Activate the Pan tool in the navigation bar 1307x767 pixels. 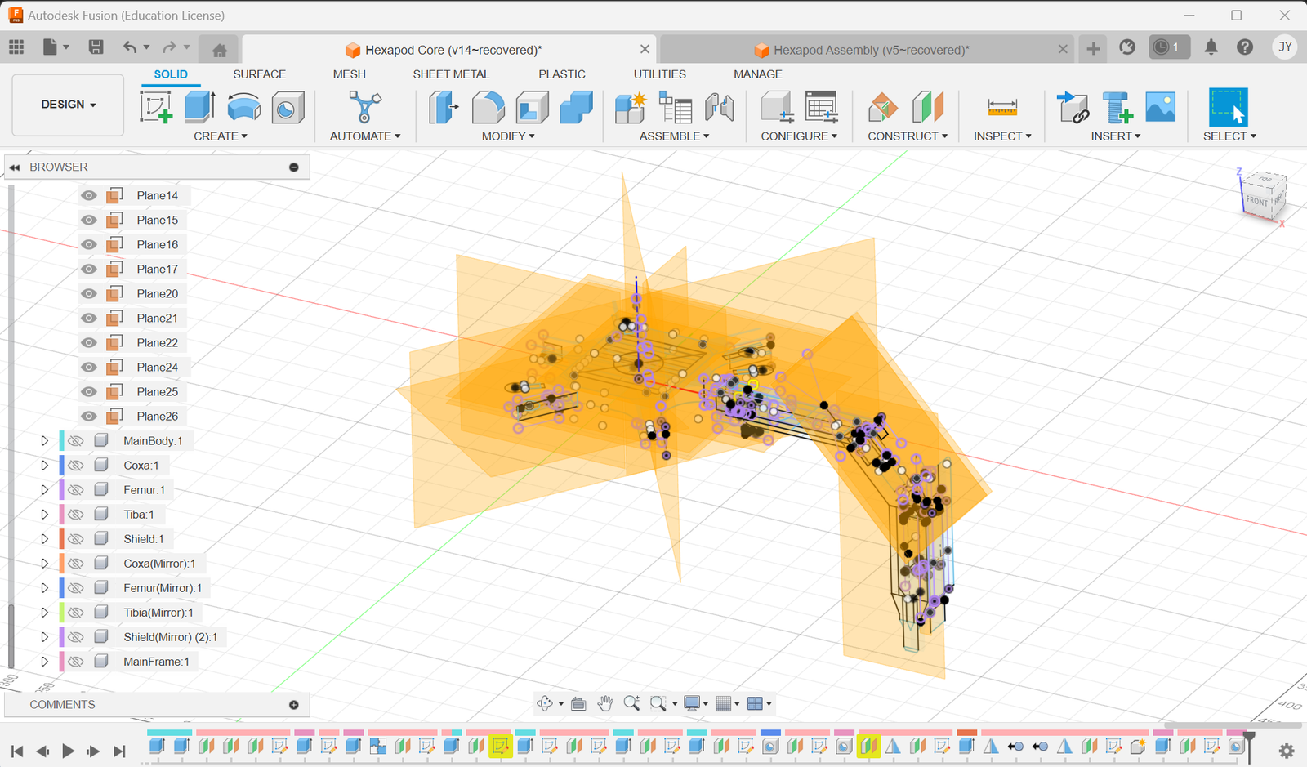click(x=605, y=703)
